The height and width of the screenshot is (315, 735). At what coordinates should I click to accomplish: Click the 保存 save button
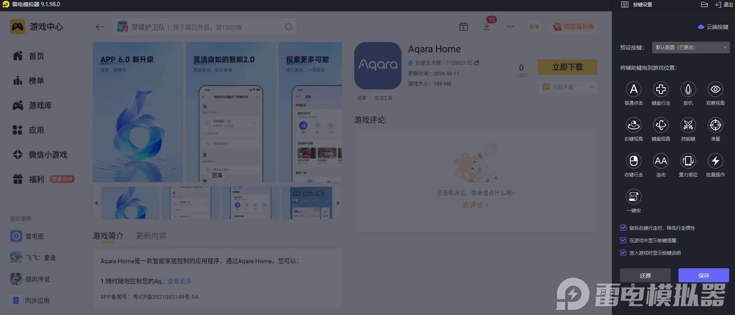pyautogui.click(x=703, y=275)
